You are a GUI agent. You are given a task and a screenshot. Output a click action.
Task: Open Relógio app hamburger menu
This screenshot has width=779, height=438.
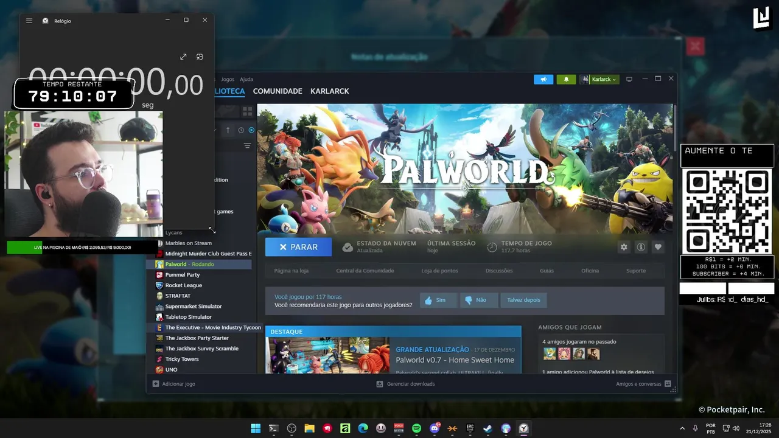point(29,21)
